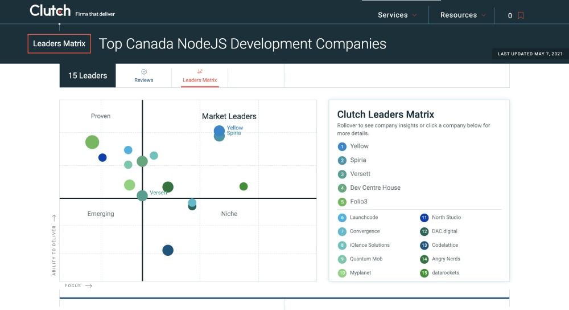Click number 15 badge beside datarockets

coord(424,273)
